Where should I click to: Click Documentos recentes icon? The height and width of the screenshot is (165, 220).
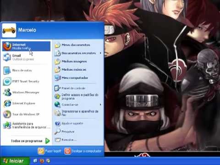[58, 53]
